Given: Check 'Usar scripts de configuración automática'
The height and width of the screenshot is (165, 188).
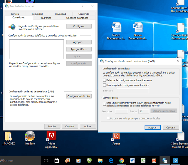Looking at the screenshot, I should click(105, 85).
